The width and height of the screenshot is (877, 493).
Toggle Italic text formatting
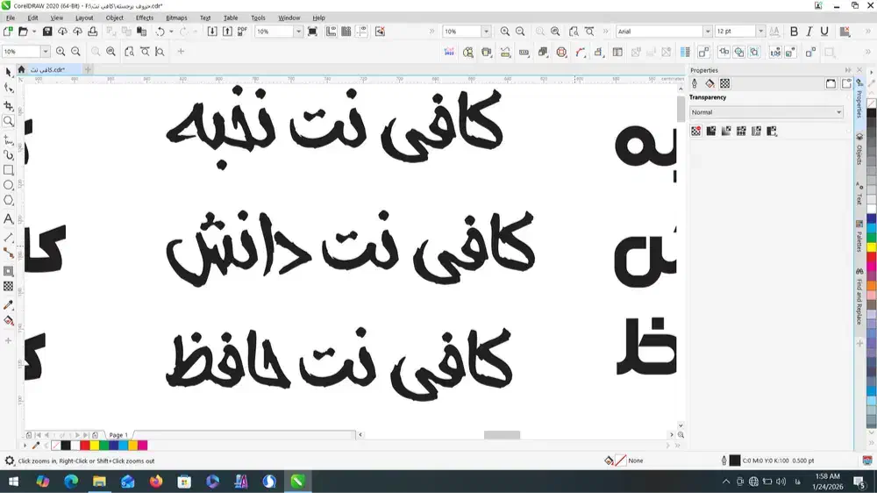point(809,32)
